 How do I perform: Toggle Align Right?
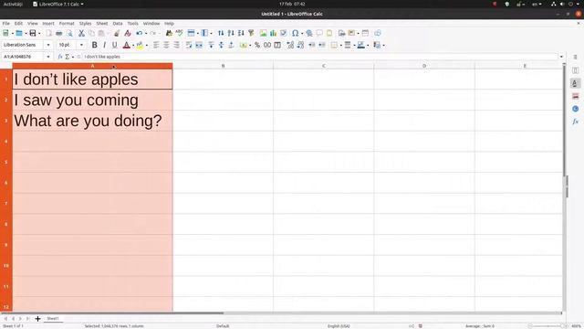click(176, 45)
